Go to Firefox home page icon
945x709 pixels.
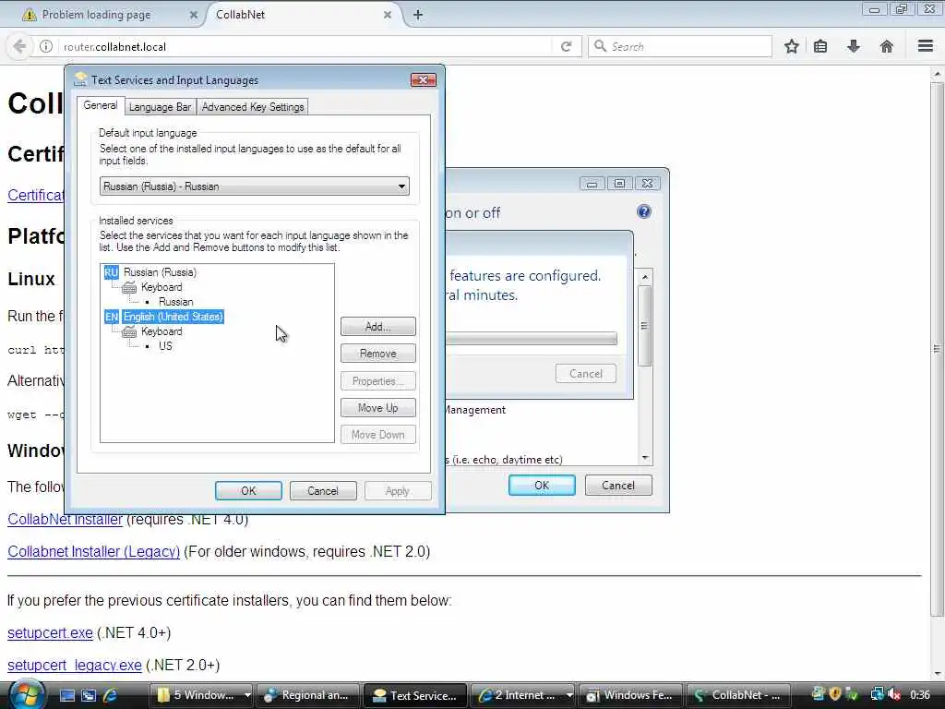(x=887, y=46)
